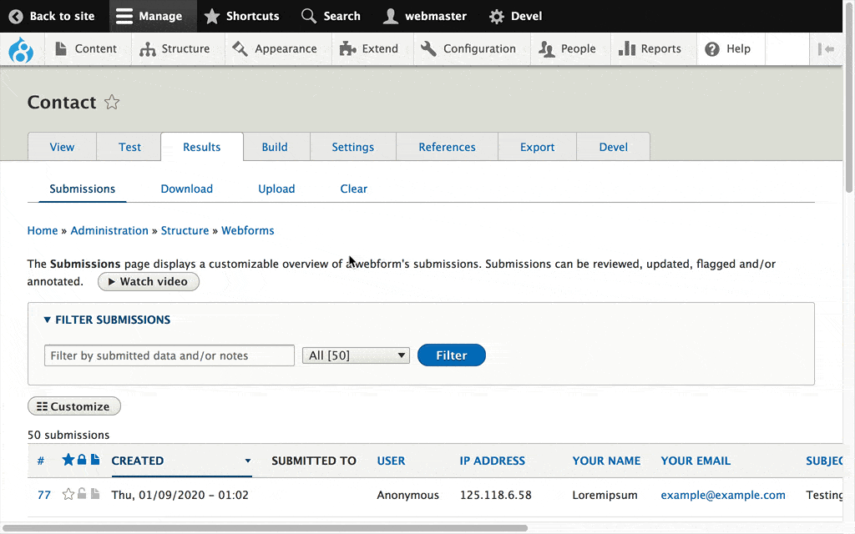The image size is (855, 534).
Task: Star submission 77
Action: click(x=68, y=494)
